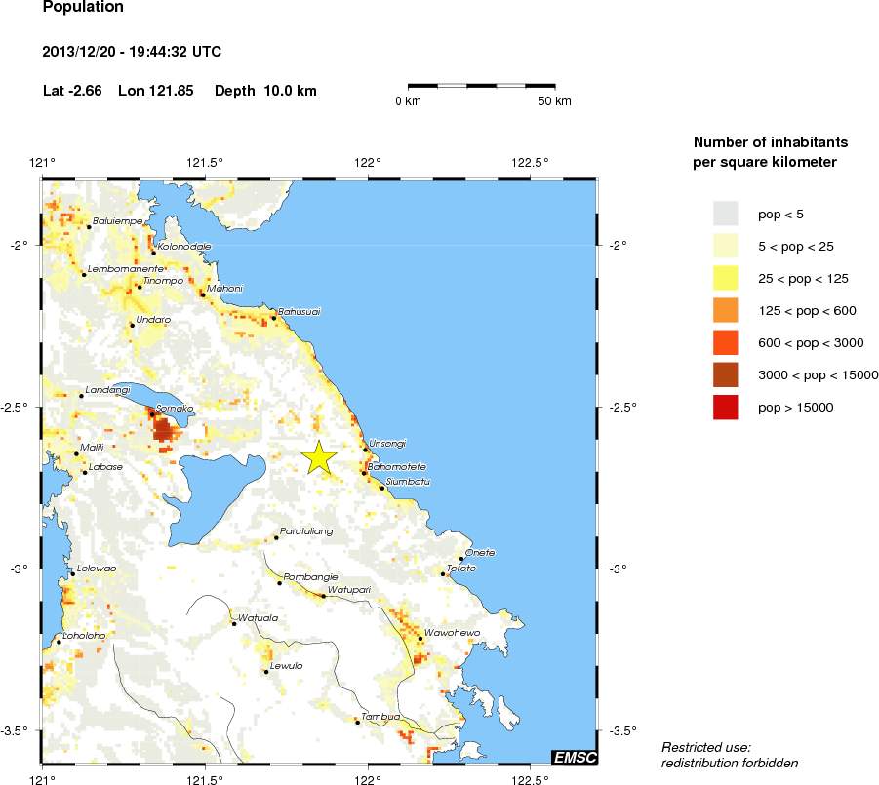Select the '25 < pop < 125' yellow swatch
Screen dimensions: 879x785
click(727, 278)
